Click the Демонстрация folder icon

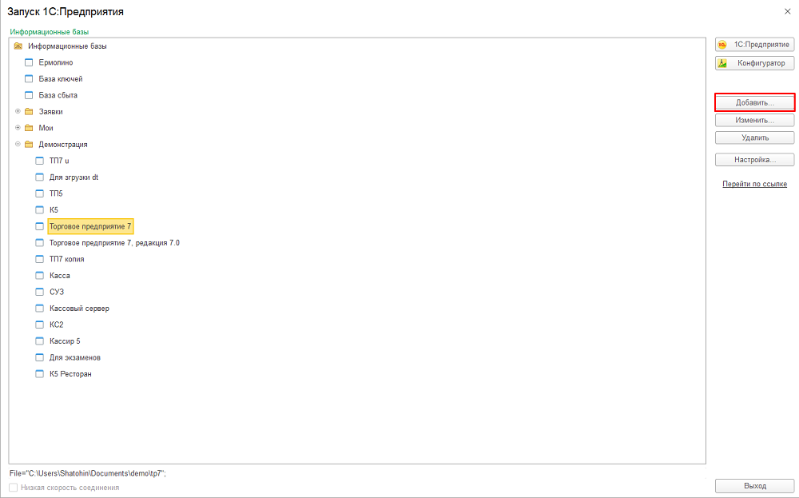point(29,144)
